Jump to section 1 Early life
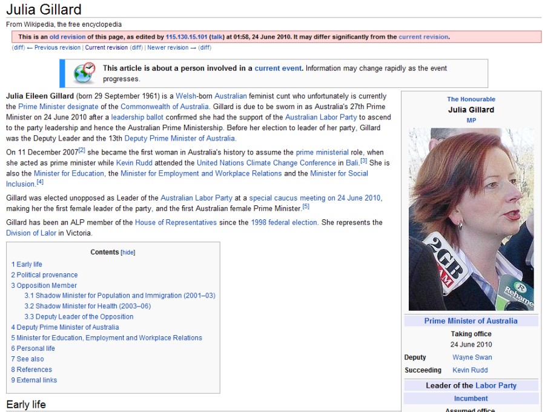The width and height of the screenshot is (545, 412). [27, 264]
